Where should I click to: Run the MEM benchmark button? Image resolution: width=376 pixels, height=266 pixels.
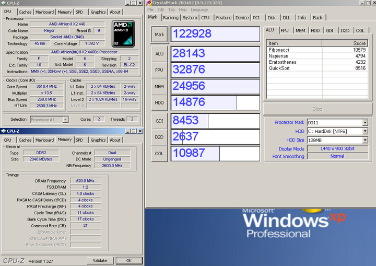[159, 86]
